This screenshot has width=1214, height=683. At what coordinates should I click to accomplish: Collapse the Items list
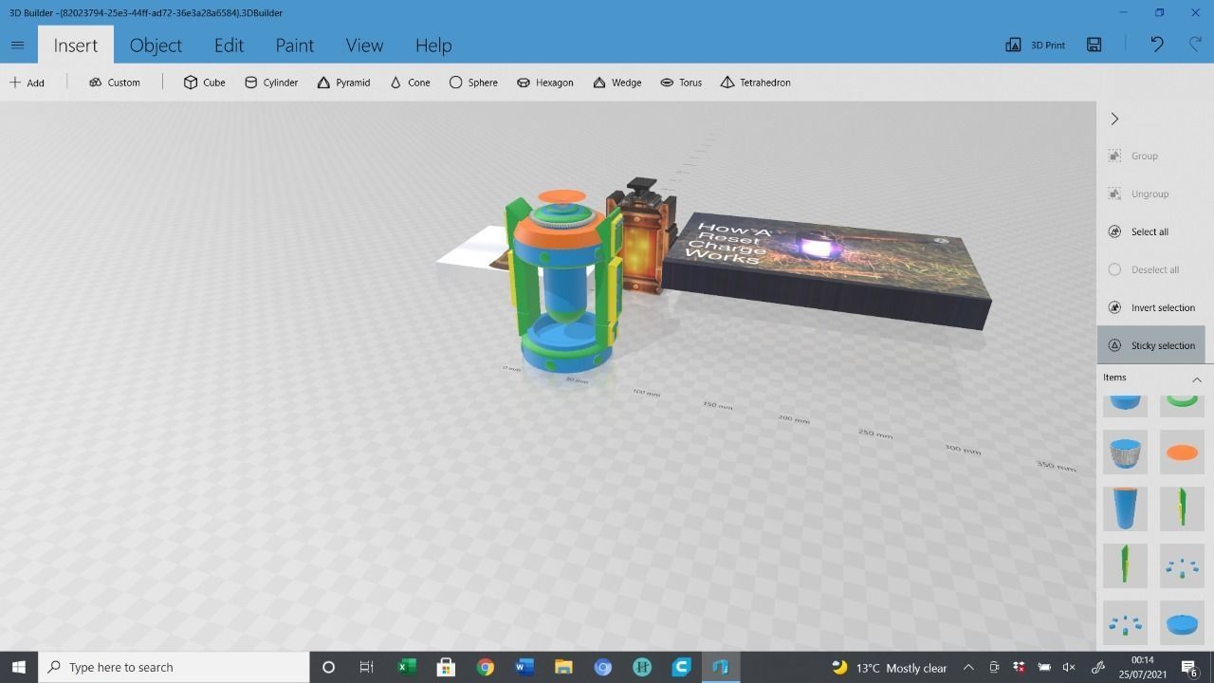[1196, 378]
